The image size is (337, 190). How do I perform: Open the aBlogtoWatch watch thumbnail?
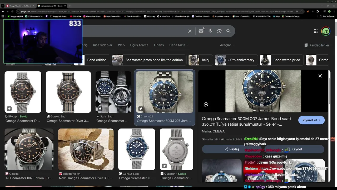click(86, 149)
